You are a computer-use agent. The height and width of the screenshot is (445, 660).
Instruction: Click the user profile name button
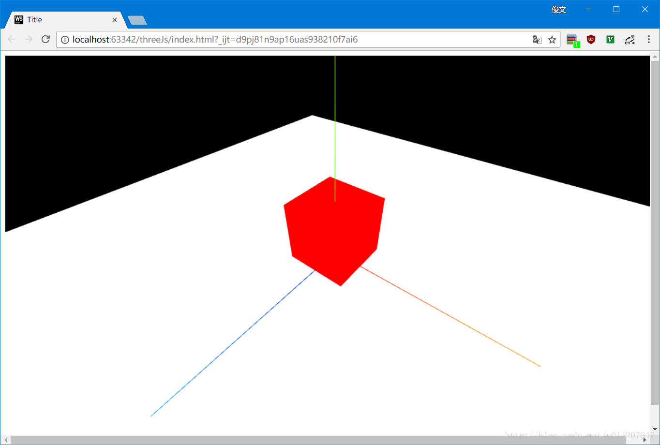click(x=559, y=9)
